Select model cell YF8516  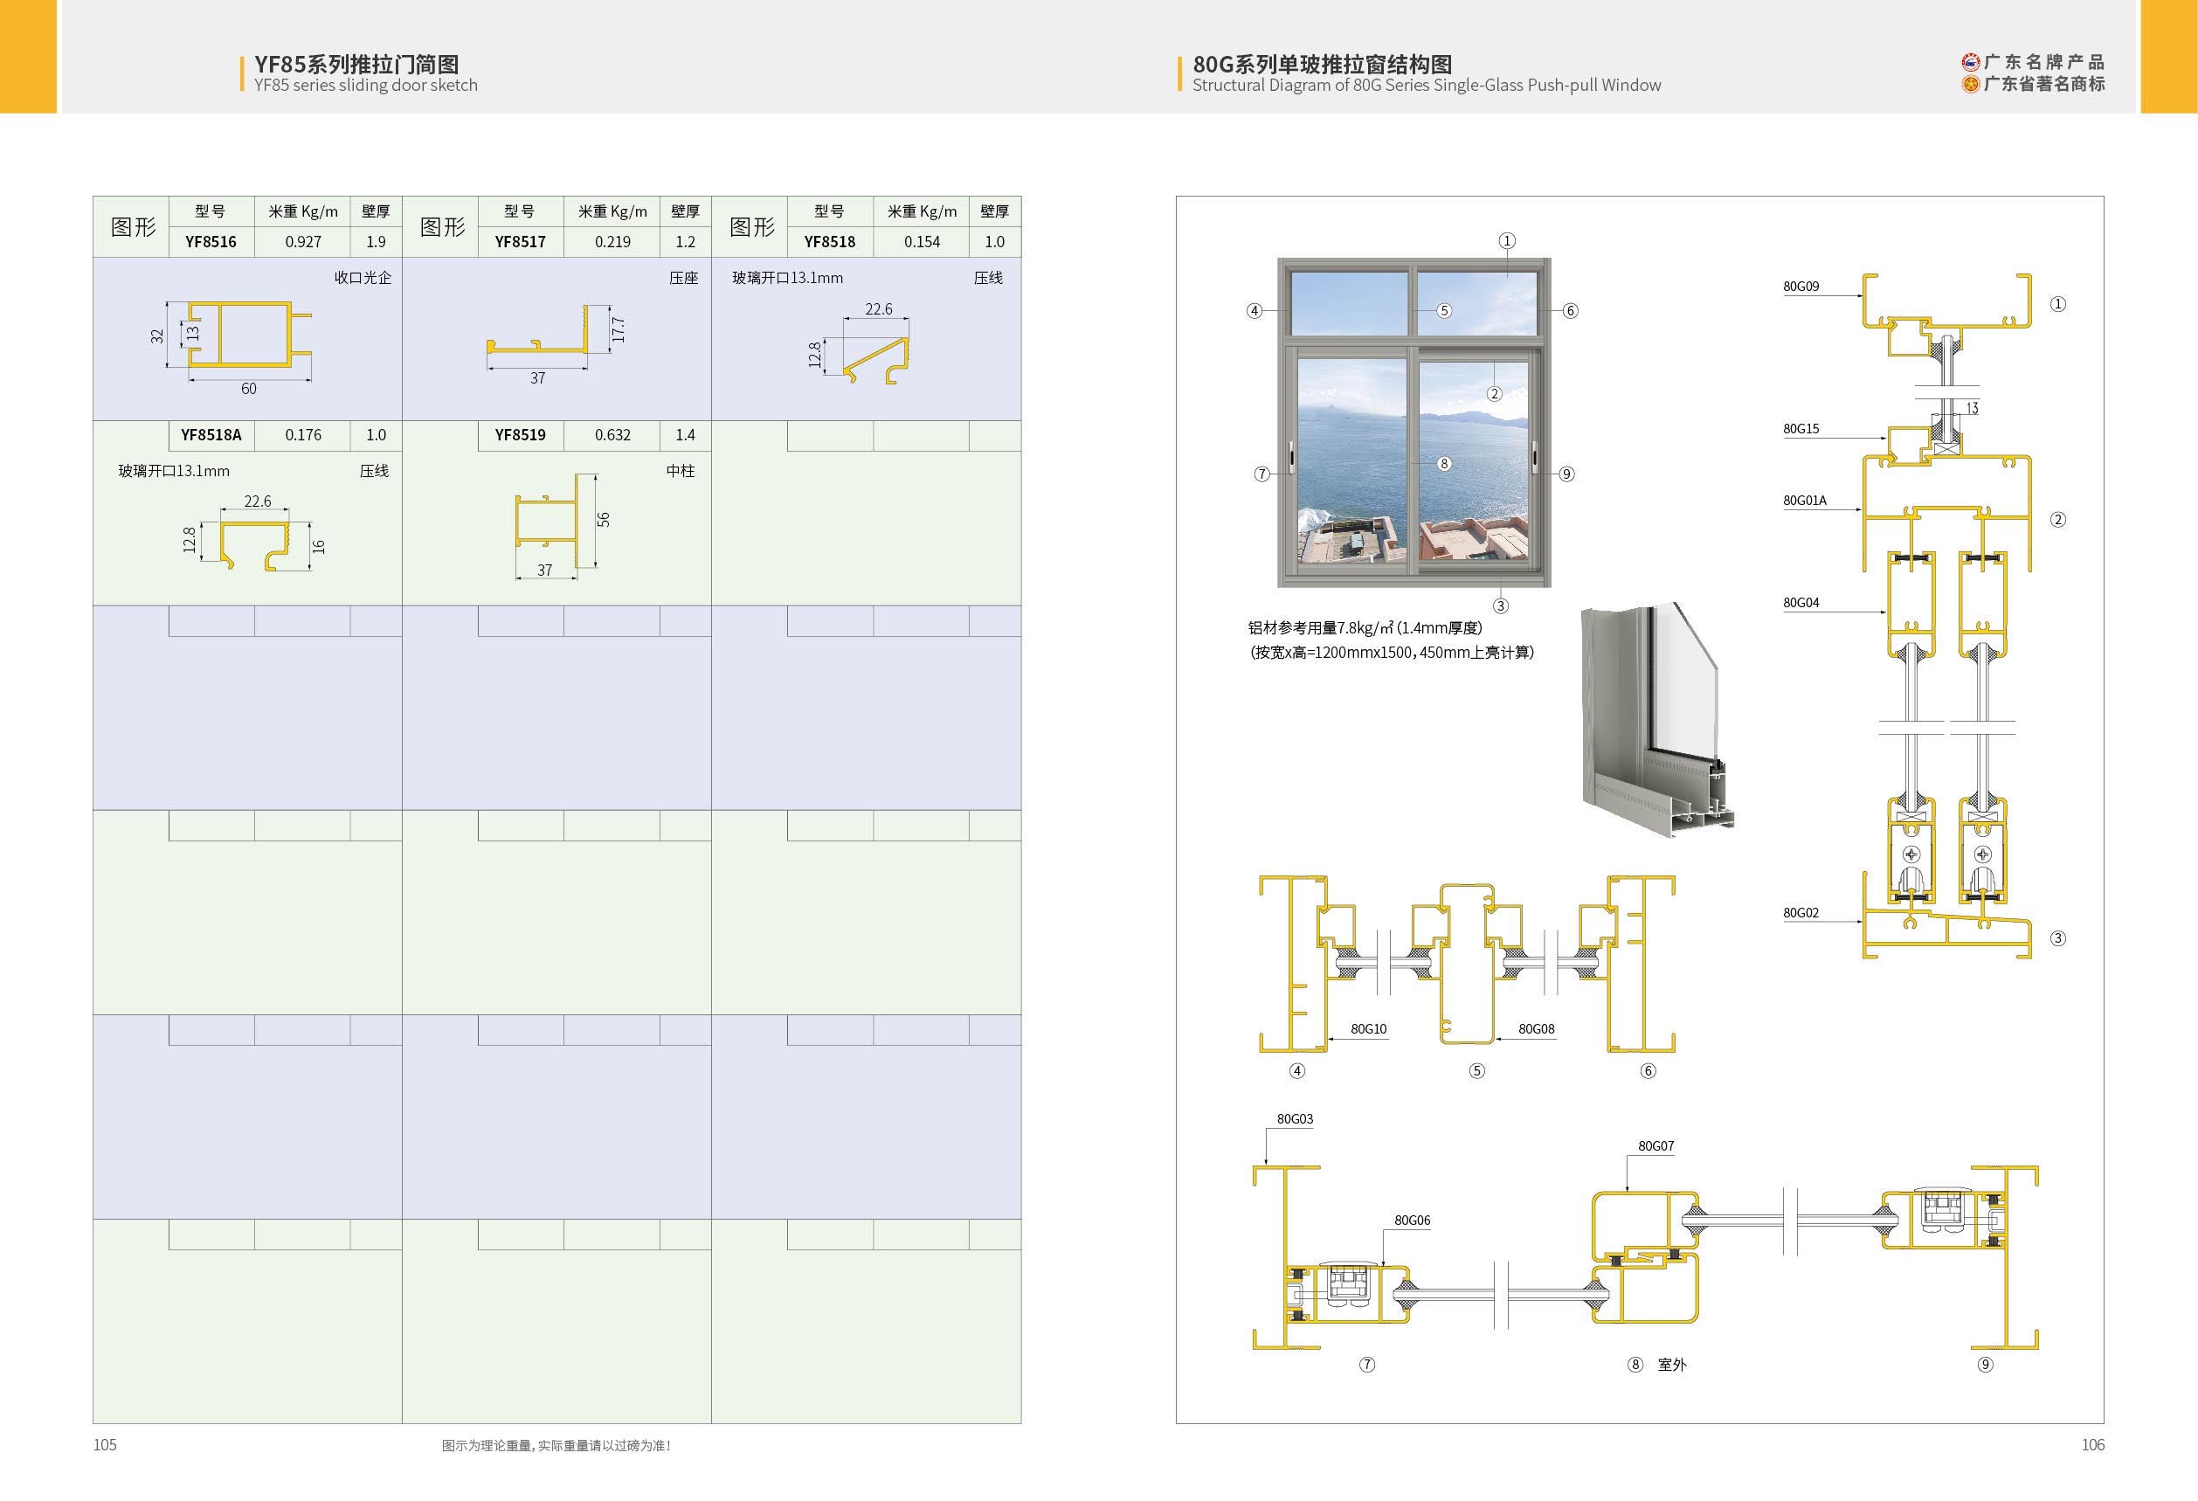211,241
